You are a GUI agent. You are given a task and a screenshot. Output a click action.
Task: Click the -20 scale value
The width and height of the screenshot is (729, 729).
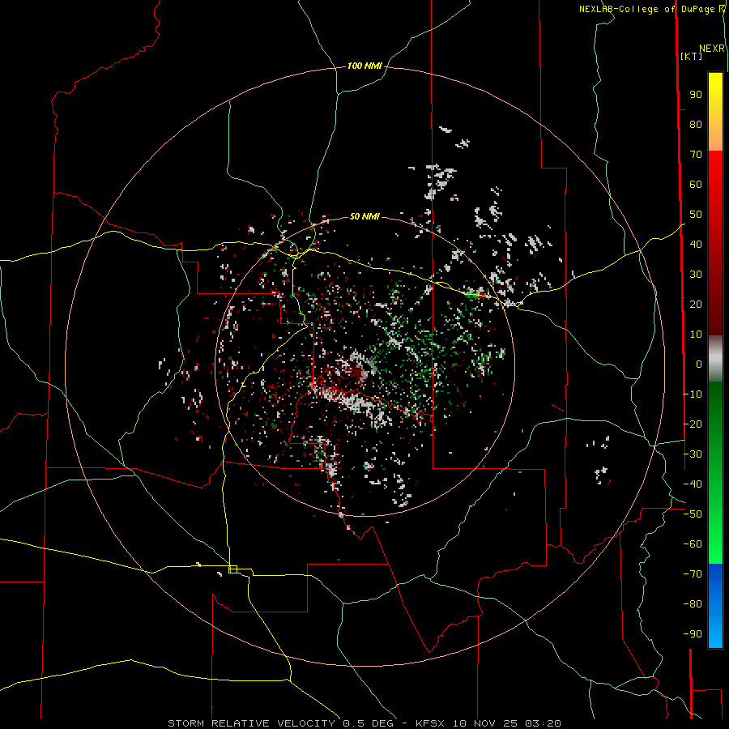pos(693,424)
